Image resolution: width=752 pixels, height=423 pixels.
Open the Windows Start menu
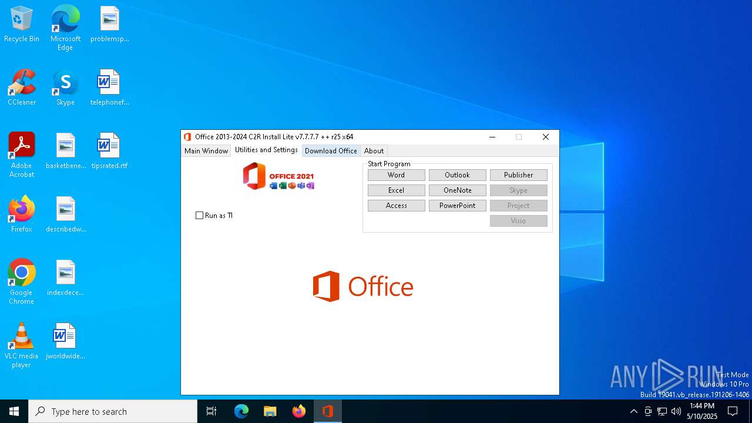(x=14, y=411)
